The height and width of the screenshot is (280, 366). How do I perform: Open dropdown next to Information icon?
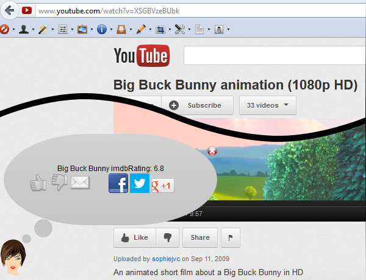tap(112, 29)
